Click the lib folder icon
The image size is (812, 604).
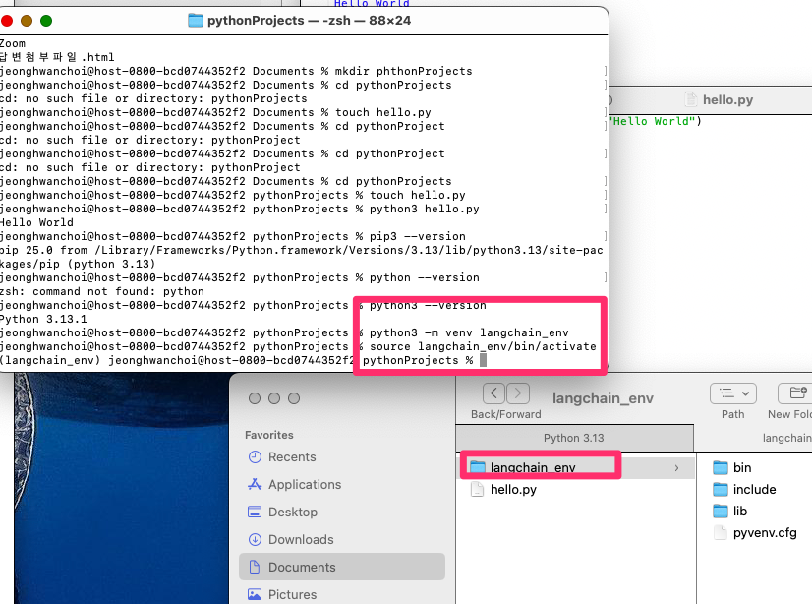[721, 512]
